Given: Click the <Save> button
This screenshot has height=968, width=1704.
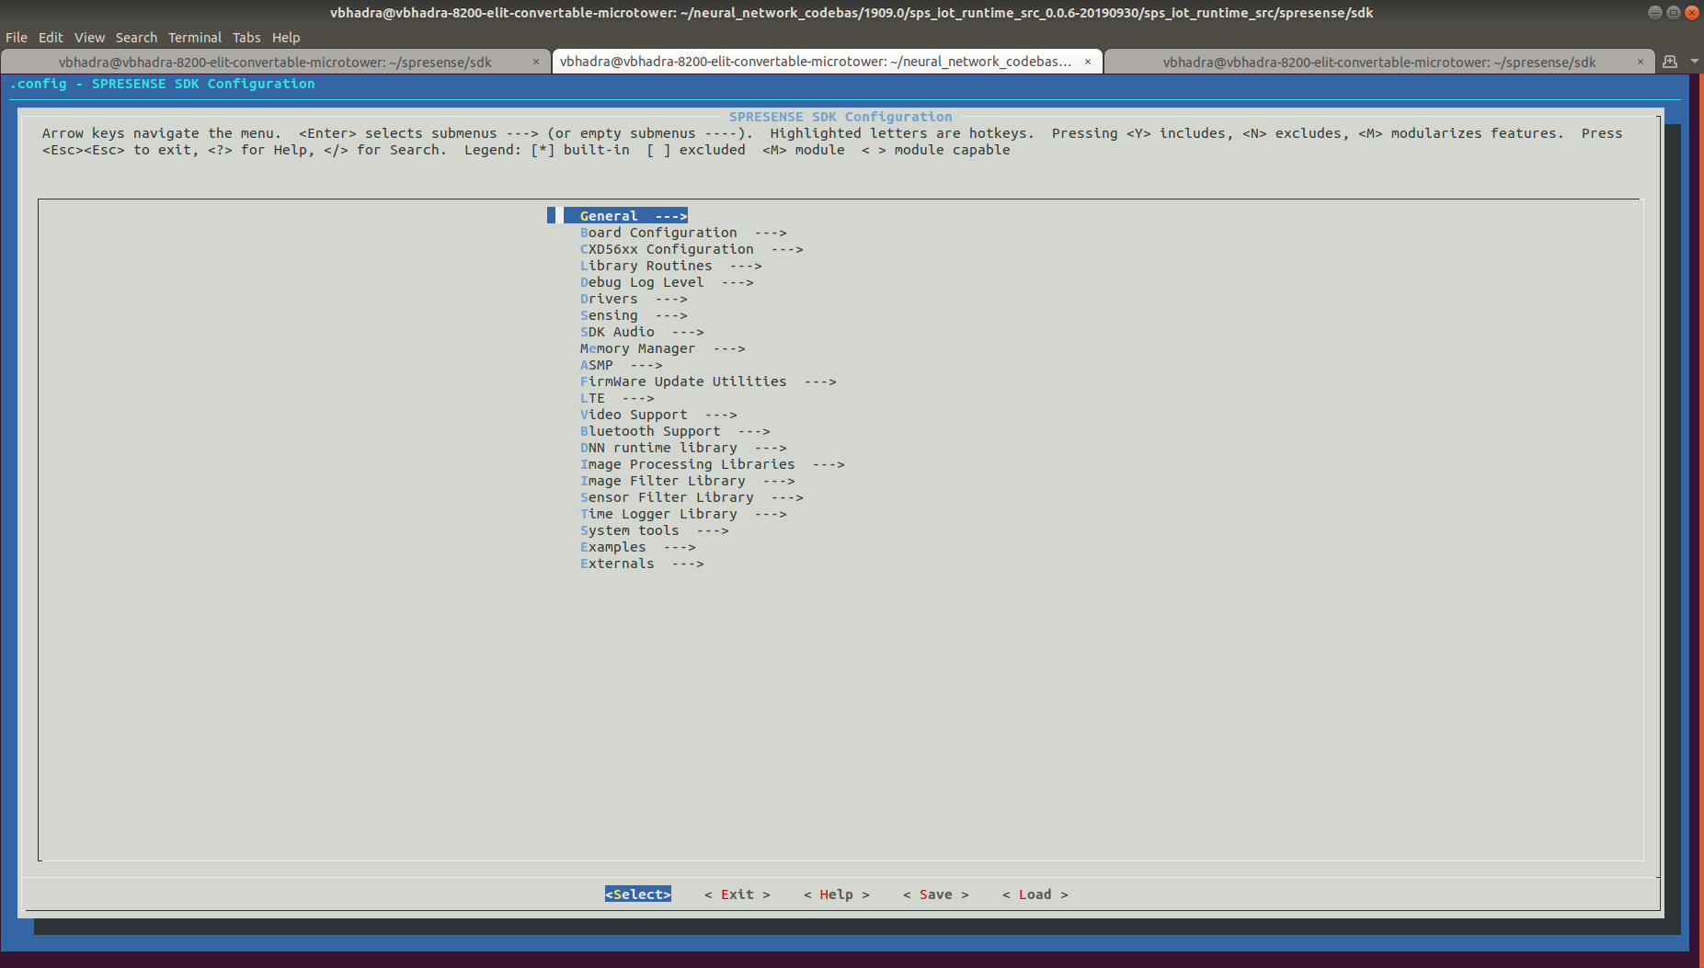Looking at the screenshot, I should tap(935, 894).
